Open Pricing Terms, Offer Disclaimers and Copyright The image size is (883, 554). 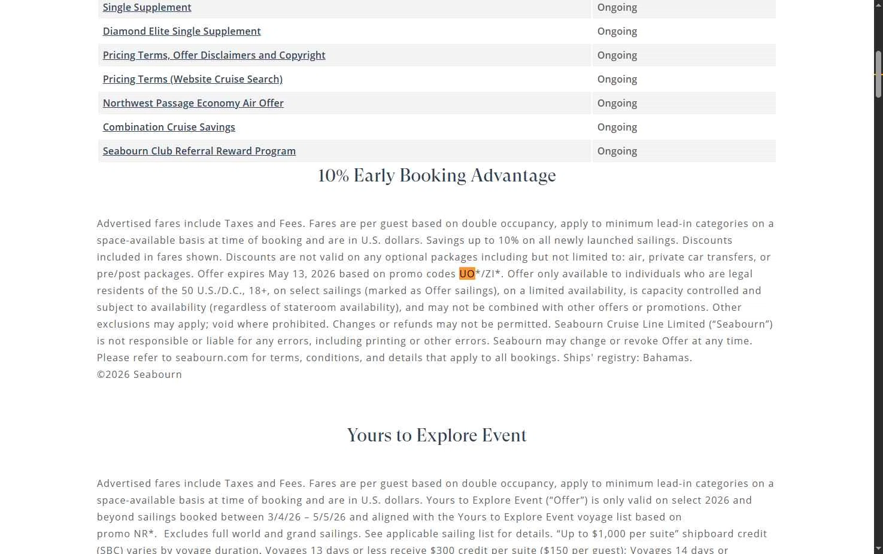pos(214,55)
